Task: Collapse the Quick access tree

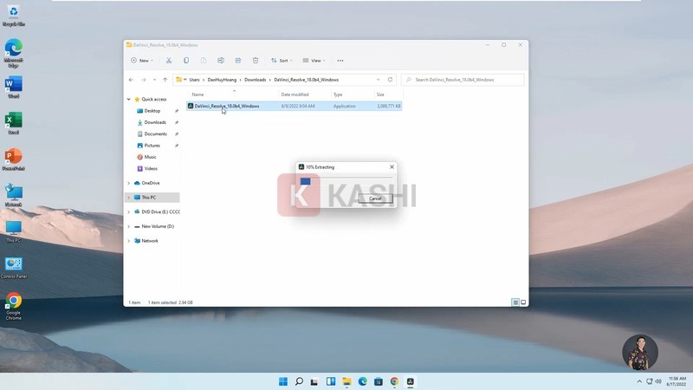Action: click(x=128, y=100)
